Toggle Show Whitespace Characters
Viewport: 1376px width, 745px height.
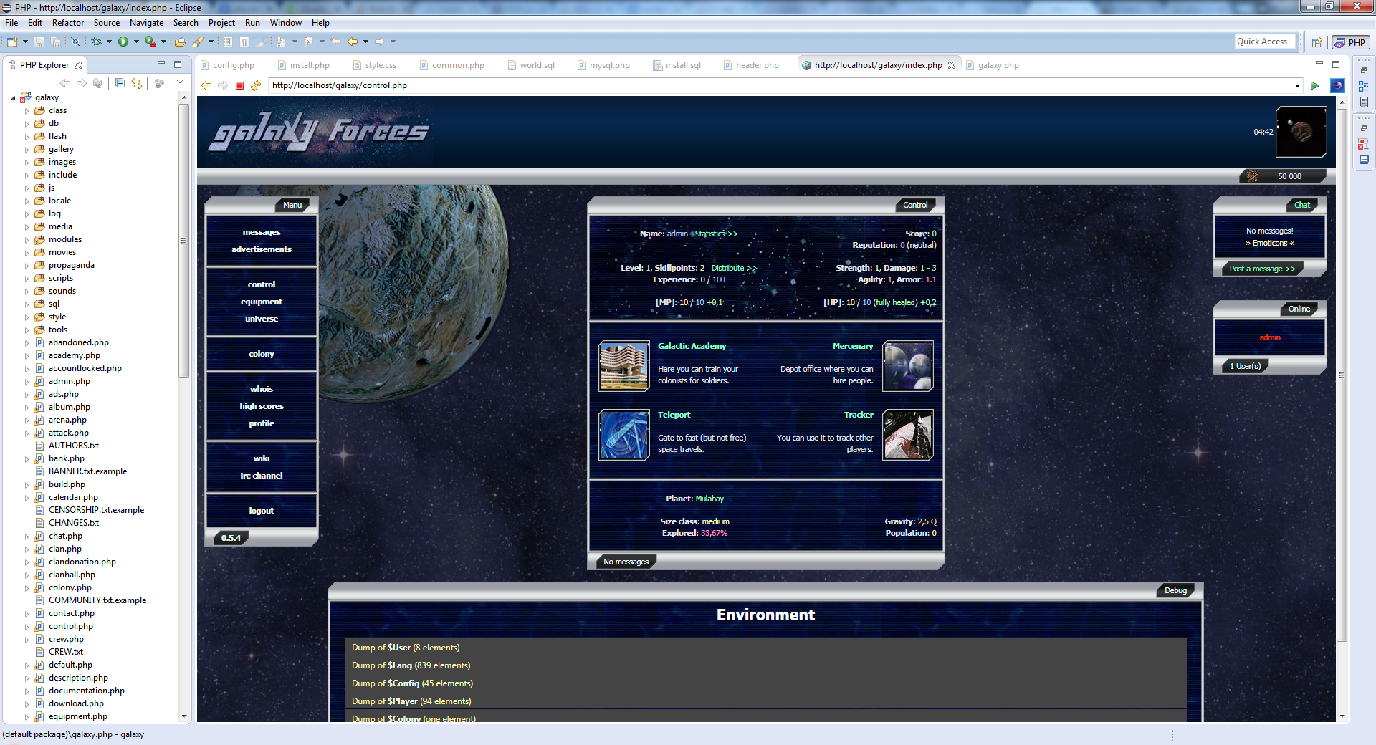tap(244, 42)
